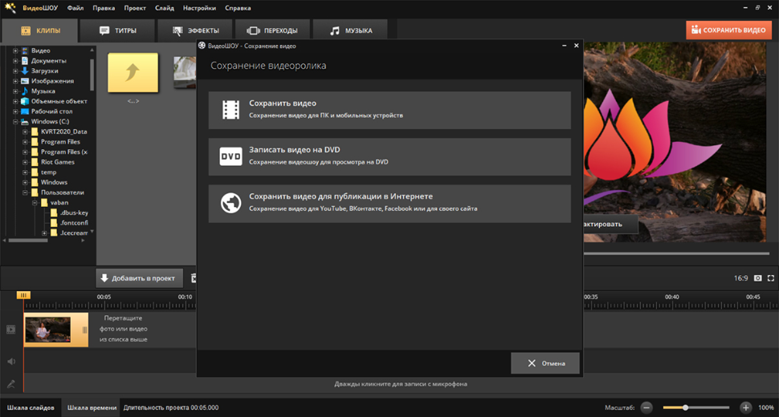Select Riot Games folder in tree

pyautogui.click(x=58, y=162)
